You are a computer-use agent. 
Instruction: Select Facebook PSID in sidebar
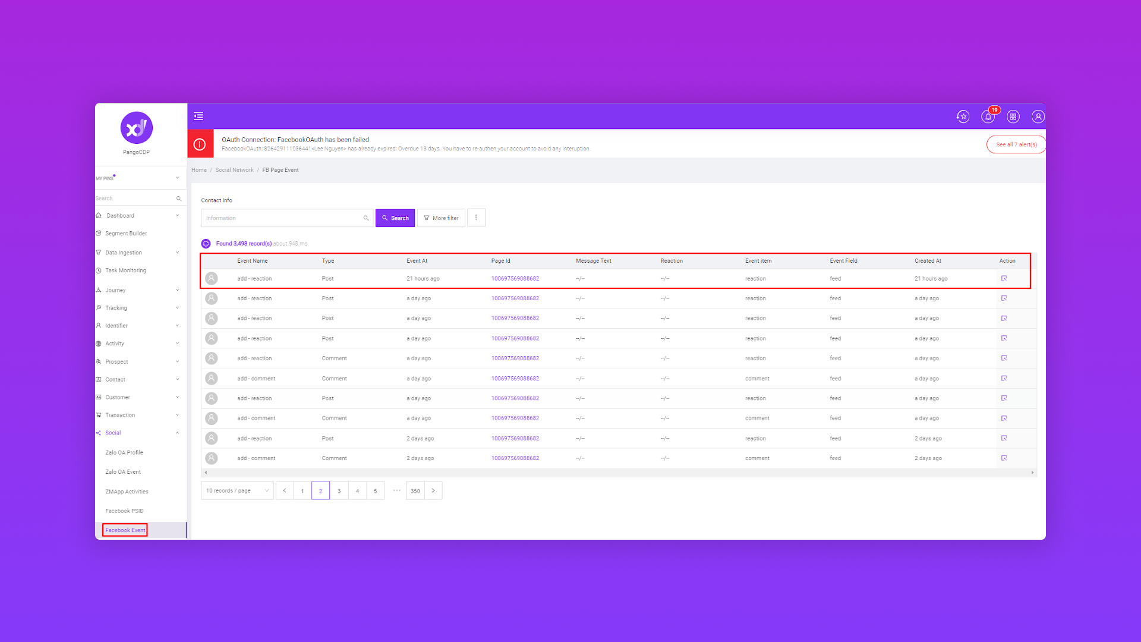coord(124,511)
